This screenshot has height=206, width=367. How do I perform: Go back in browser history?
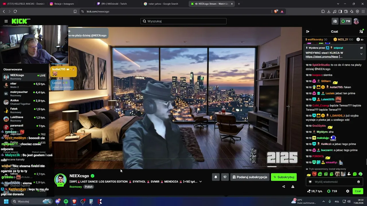pyautogui.click(x=4, y=11)
